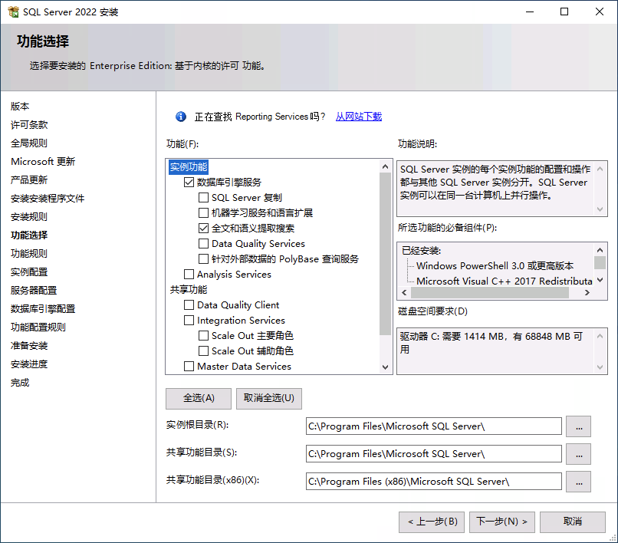Select 实例配置 in the left sidebar

point(31,271)
